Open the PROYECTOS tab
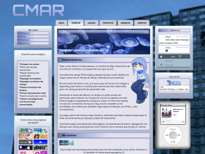Screen dimensions: 205x154 [108, 23]
